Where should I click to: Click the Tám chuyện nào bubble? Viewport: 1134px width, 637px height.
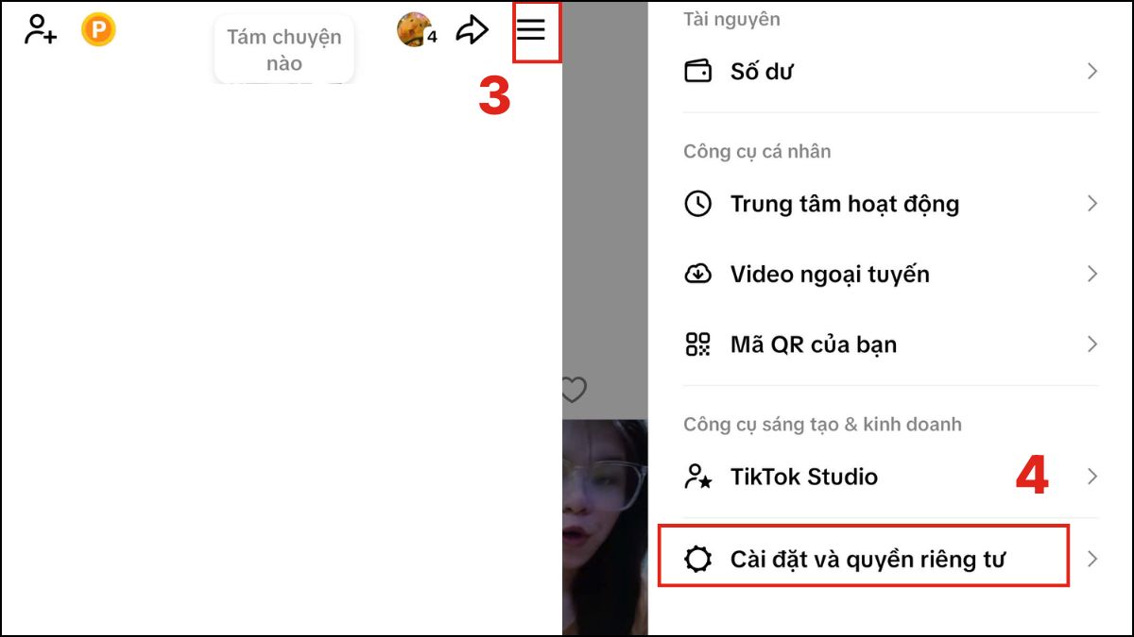point(283,48)
